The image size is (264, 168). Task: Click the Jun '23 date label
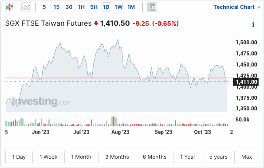(x=40, y=132)
